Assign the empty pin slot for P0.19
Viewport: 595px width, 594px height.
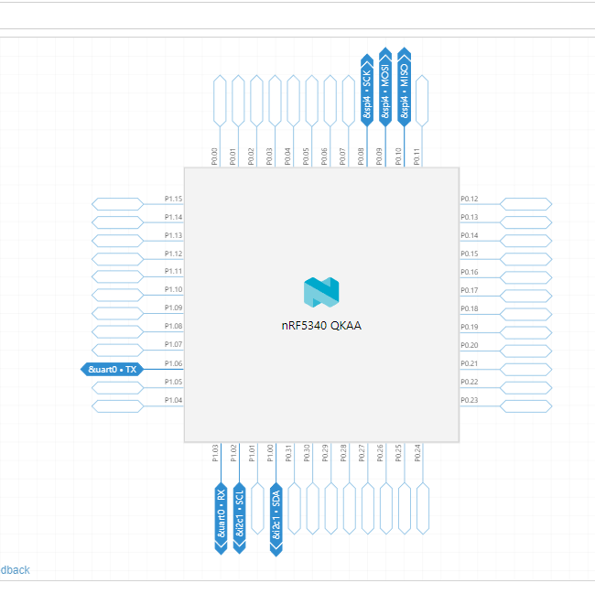526,332
